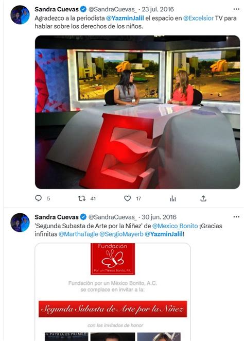Open the Fundación Subasta de Arte invitation image
The width and height of the screenshot is (244, 341).
[113, 292]
